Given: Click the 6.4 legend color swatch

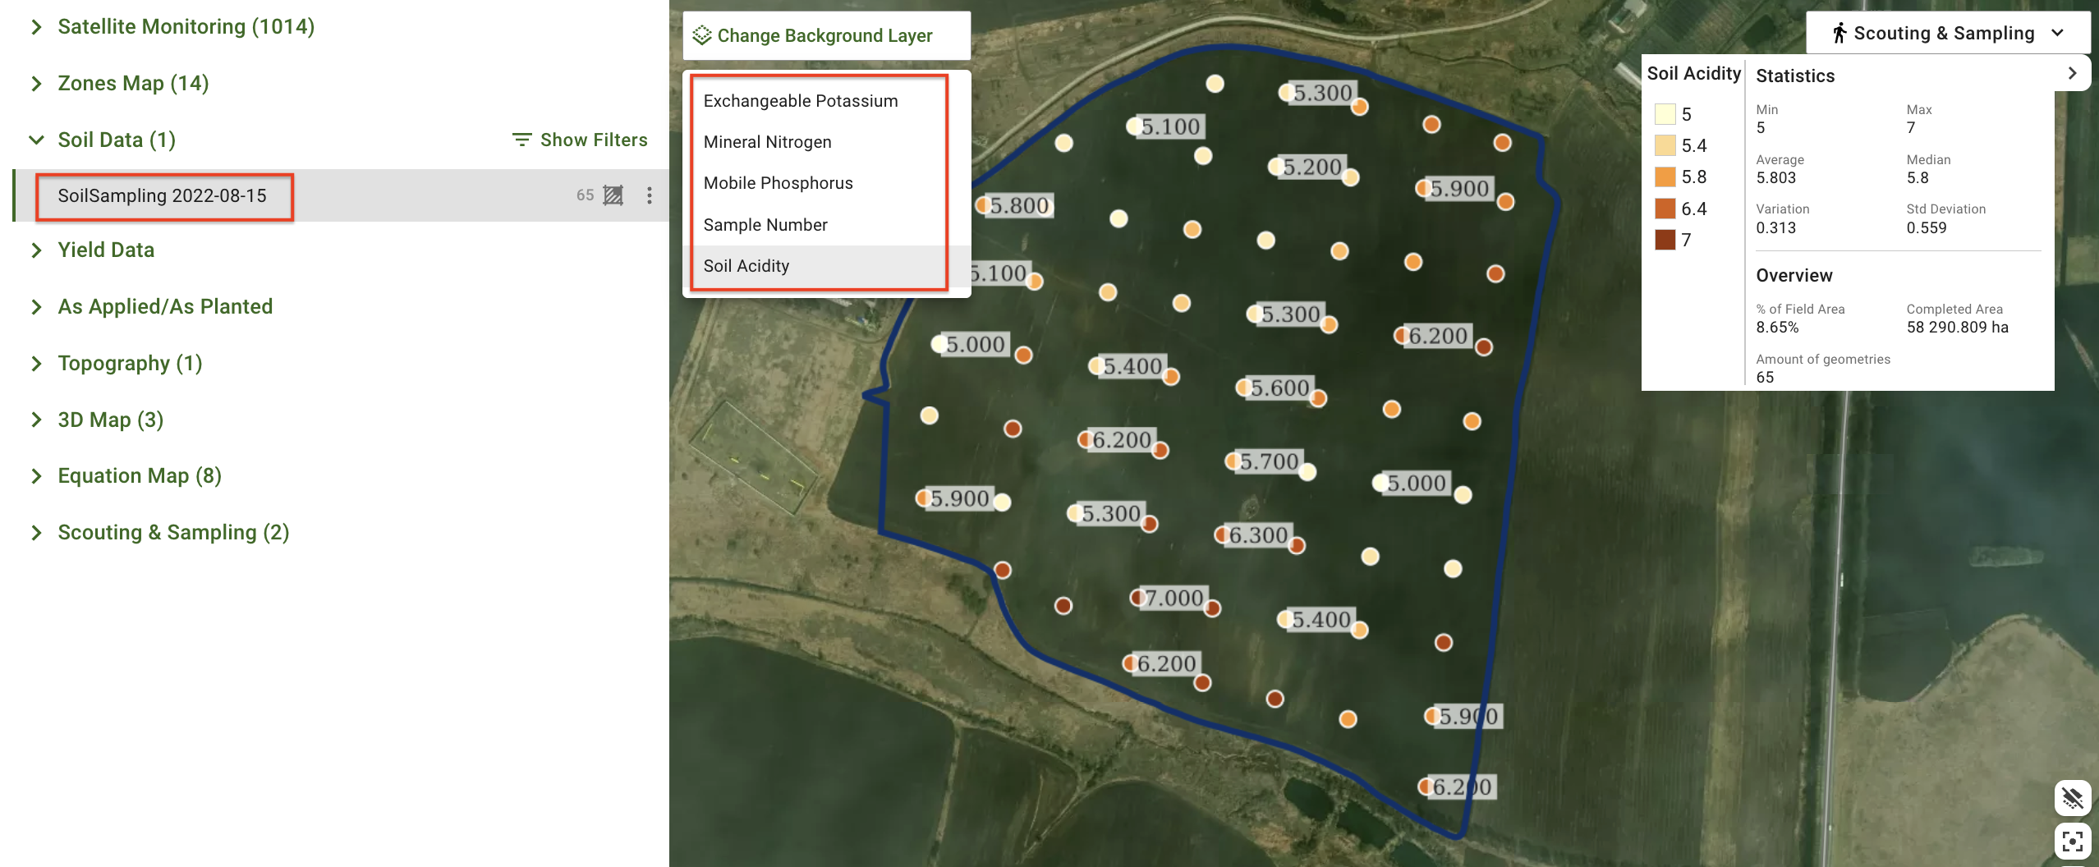Looking at the screenshot, I should point(1665,209).
